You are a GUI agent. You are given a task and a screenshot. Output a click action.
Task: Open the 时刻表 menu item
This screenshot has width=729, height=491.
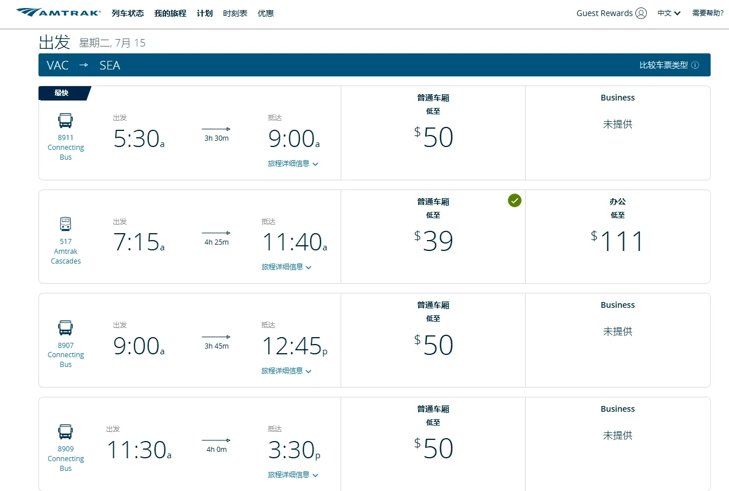pos(235,13)
